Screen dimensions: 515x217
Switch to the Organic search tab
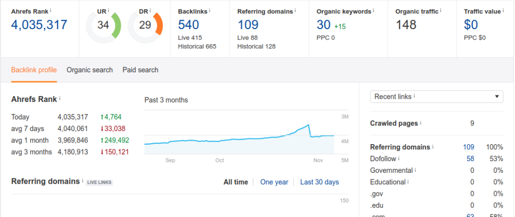pos(90,70)
